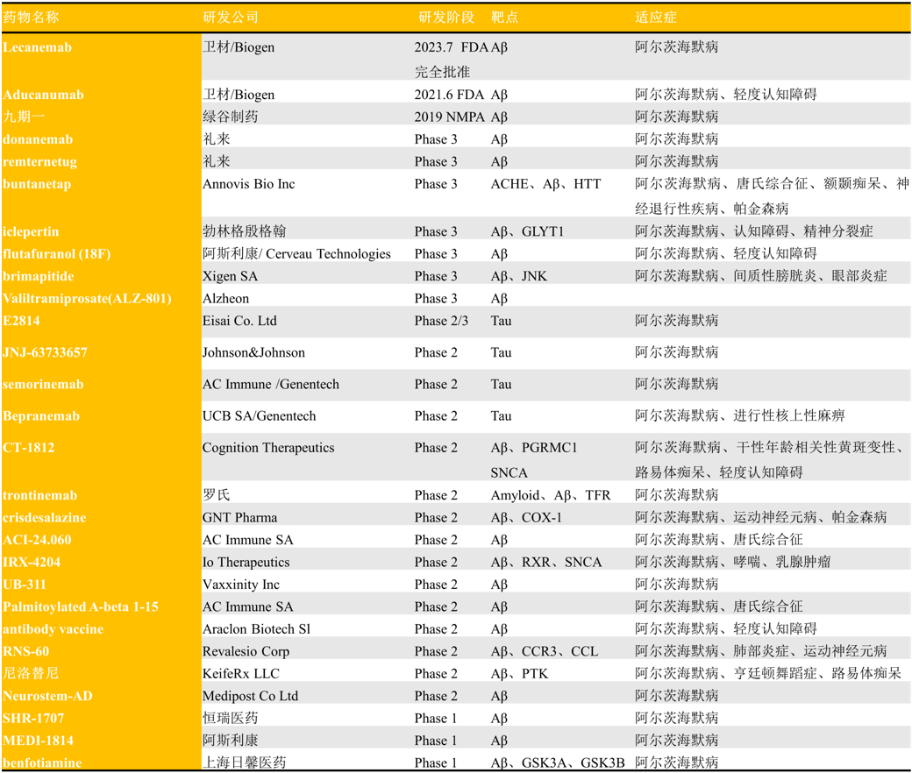Click the 适应症 column header
This screenshot has width=912, height=773.
pyautogui.click(x=656, y=18)
